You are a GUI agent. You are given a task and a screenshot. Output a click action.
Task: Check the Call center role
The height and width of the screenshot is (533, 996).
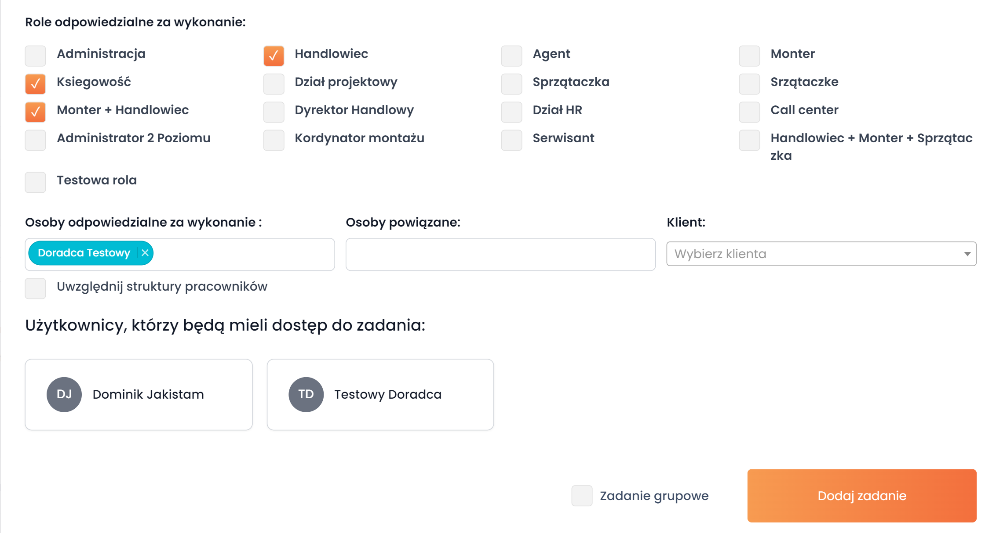(749, 112)
